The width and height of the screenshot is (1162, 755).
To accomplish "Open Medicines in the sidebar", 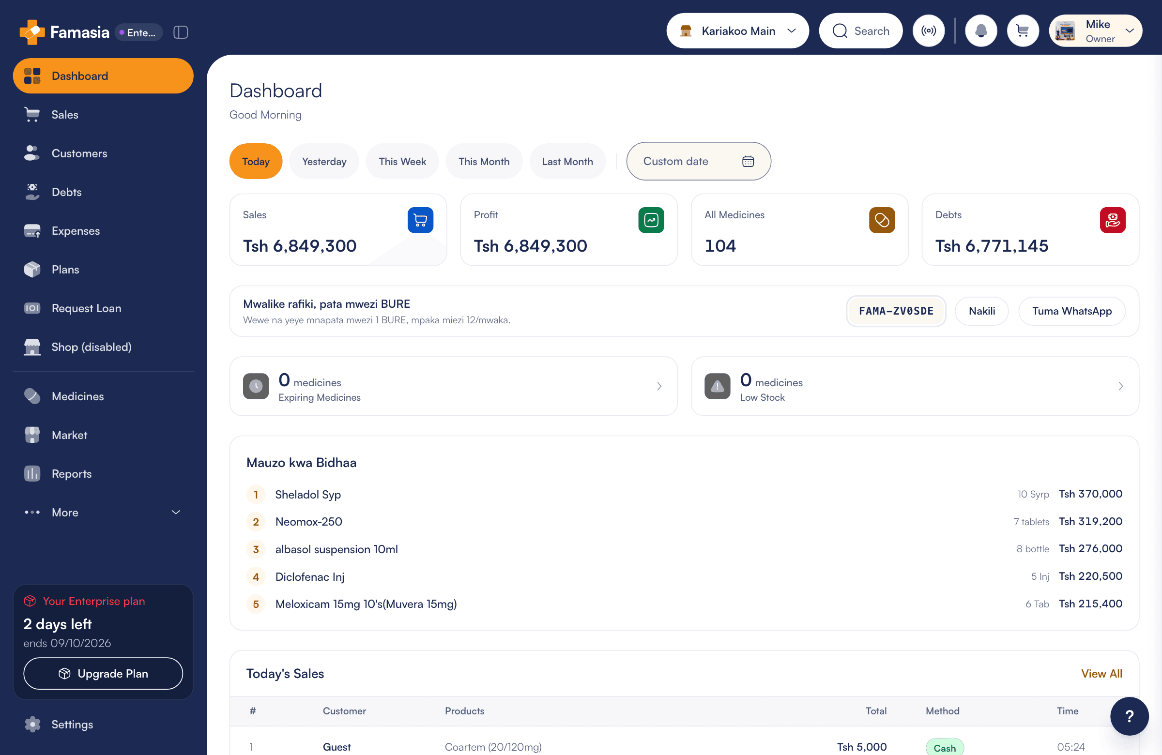I will pyautogui.click(x=103, y=396).
